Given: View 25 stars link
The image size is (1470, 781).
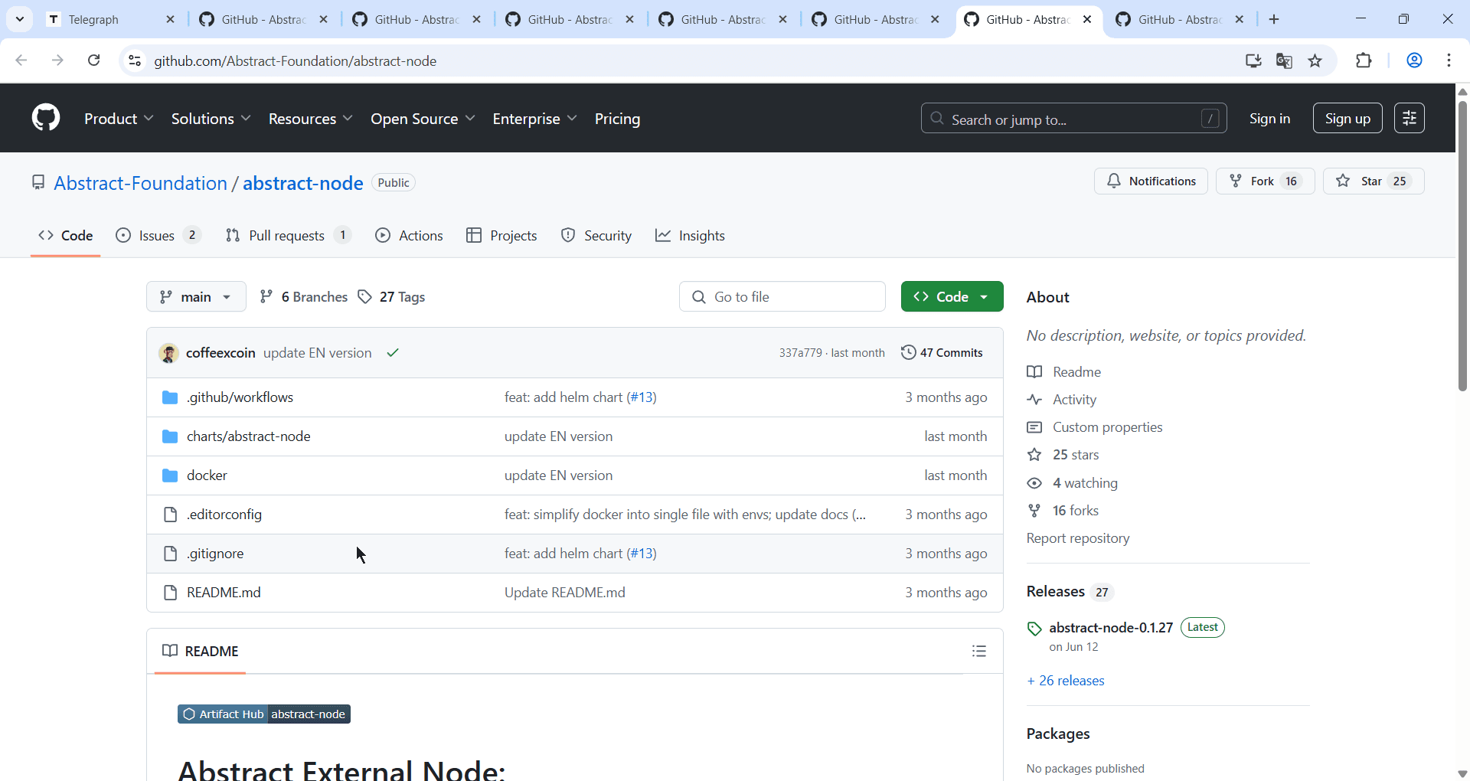Looking at the screenshot, I should [x=1063, y=455].
